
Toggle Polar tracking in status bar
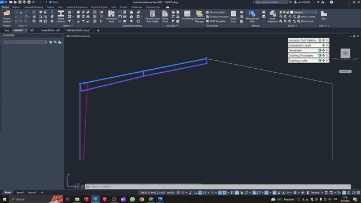click(x=204, y=193)
